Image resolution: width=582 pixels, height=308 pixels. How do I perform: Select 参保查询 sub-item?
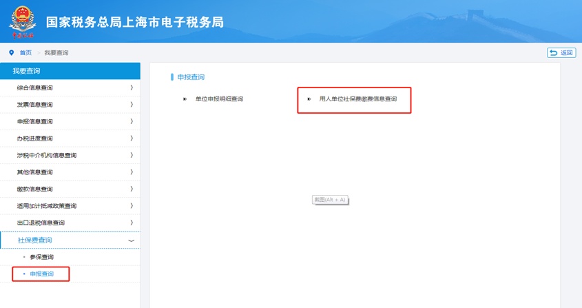click(x=41, y=257)
